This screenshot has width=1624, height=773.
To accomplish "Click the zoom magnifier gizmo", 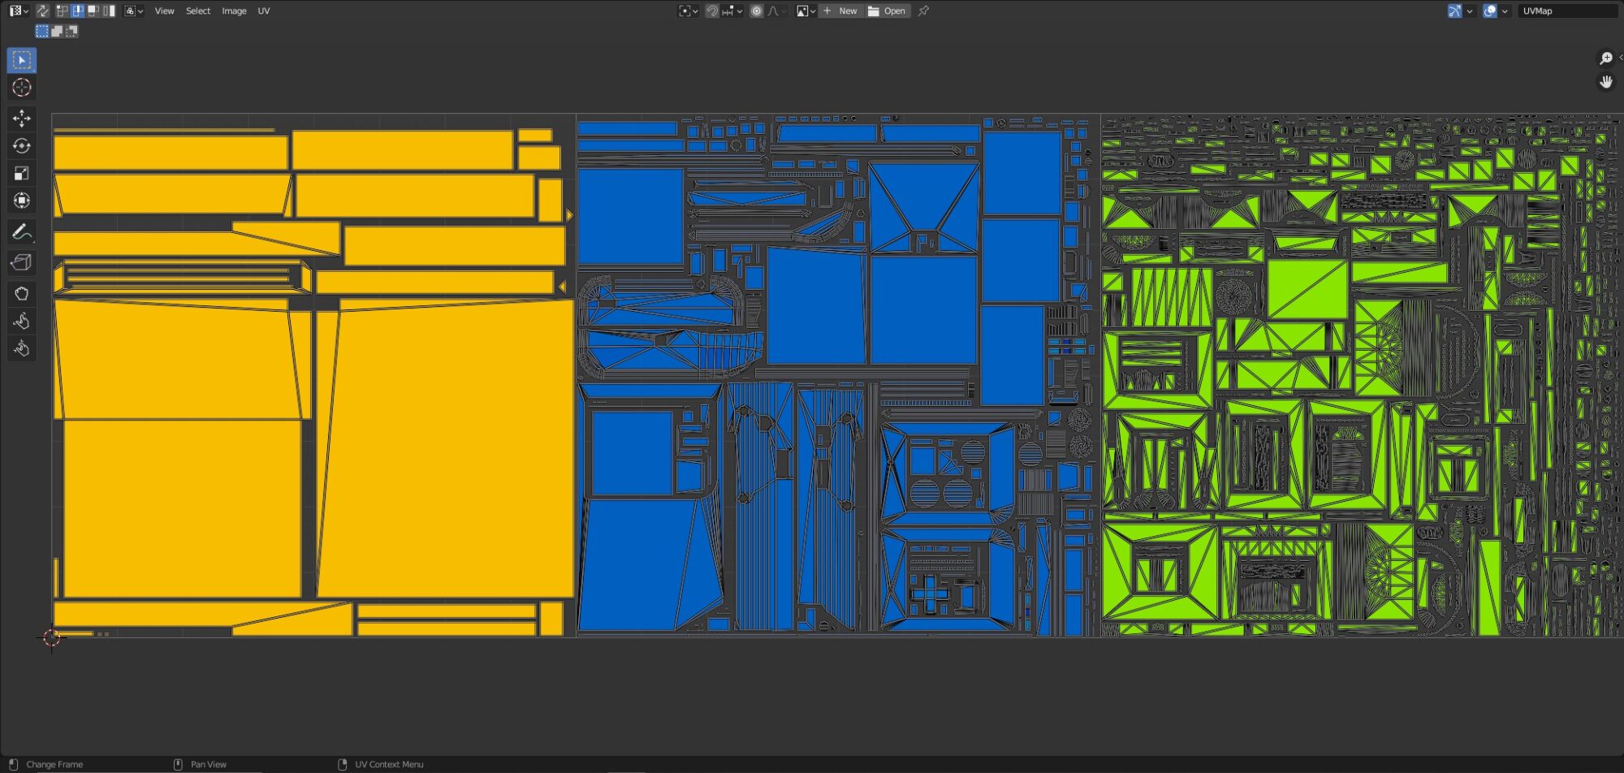I will [x=1605, y=58].
